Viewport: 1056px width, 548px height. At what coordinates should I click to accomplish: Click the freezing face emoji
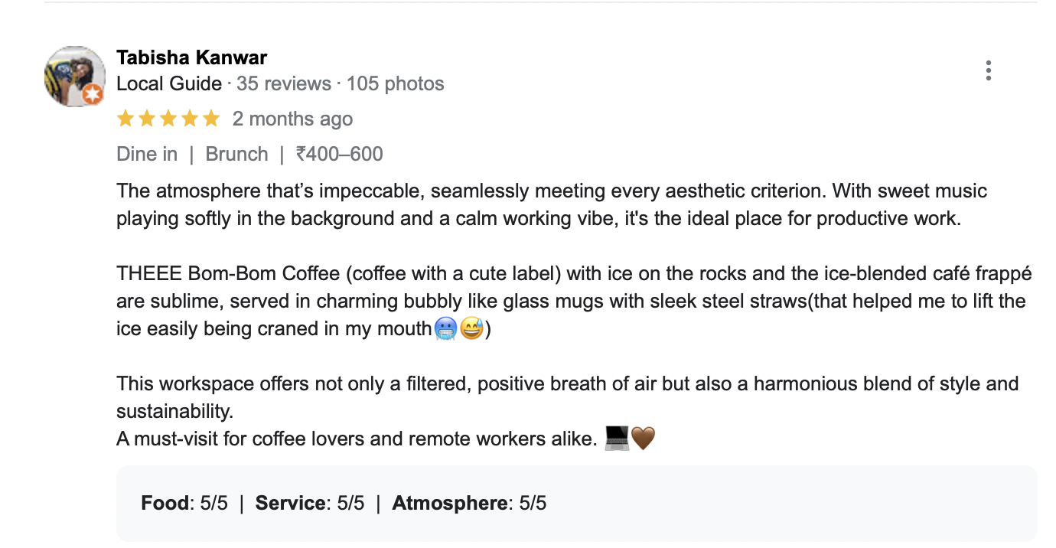(445, 329)
